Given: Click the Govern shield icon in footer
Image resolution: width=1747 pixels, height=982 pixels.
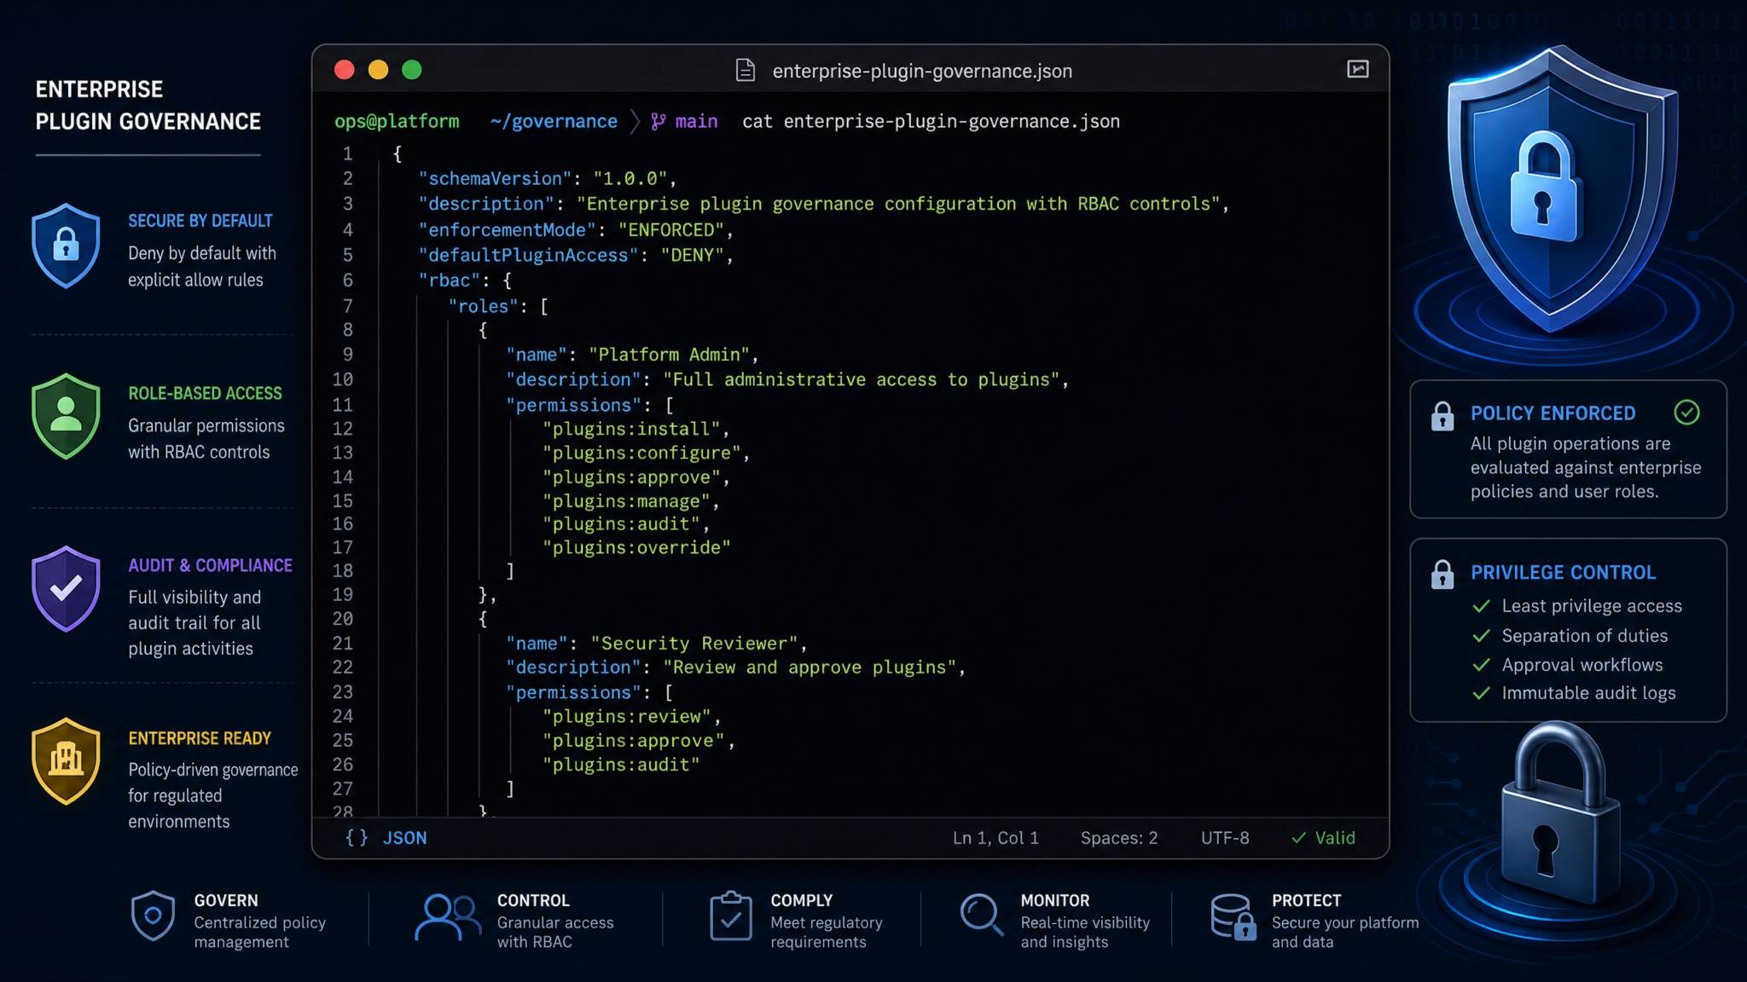Looking at the screenshot, I should point(154,916).
